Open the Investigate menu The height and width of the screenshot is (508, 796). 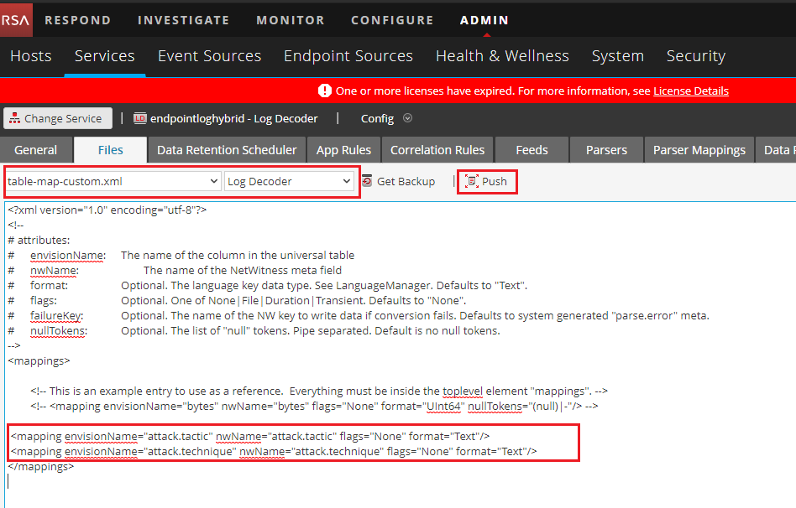[x=183, y=19]
